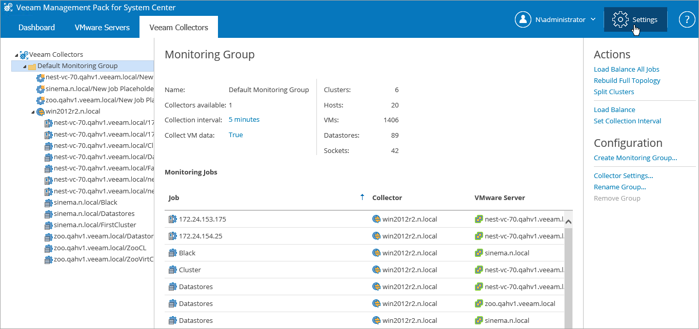
Task: Click the win2012r2.n.local collector icon in tree
Action: (x=41, y=112)
